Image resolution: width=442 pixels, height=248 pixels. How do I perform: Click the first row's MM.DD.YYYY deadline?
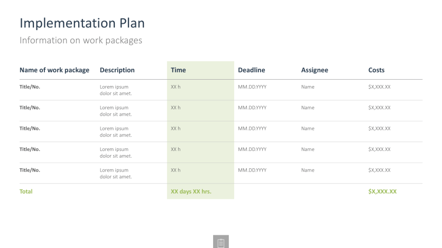(252, 87)
